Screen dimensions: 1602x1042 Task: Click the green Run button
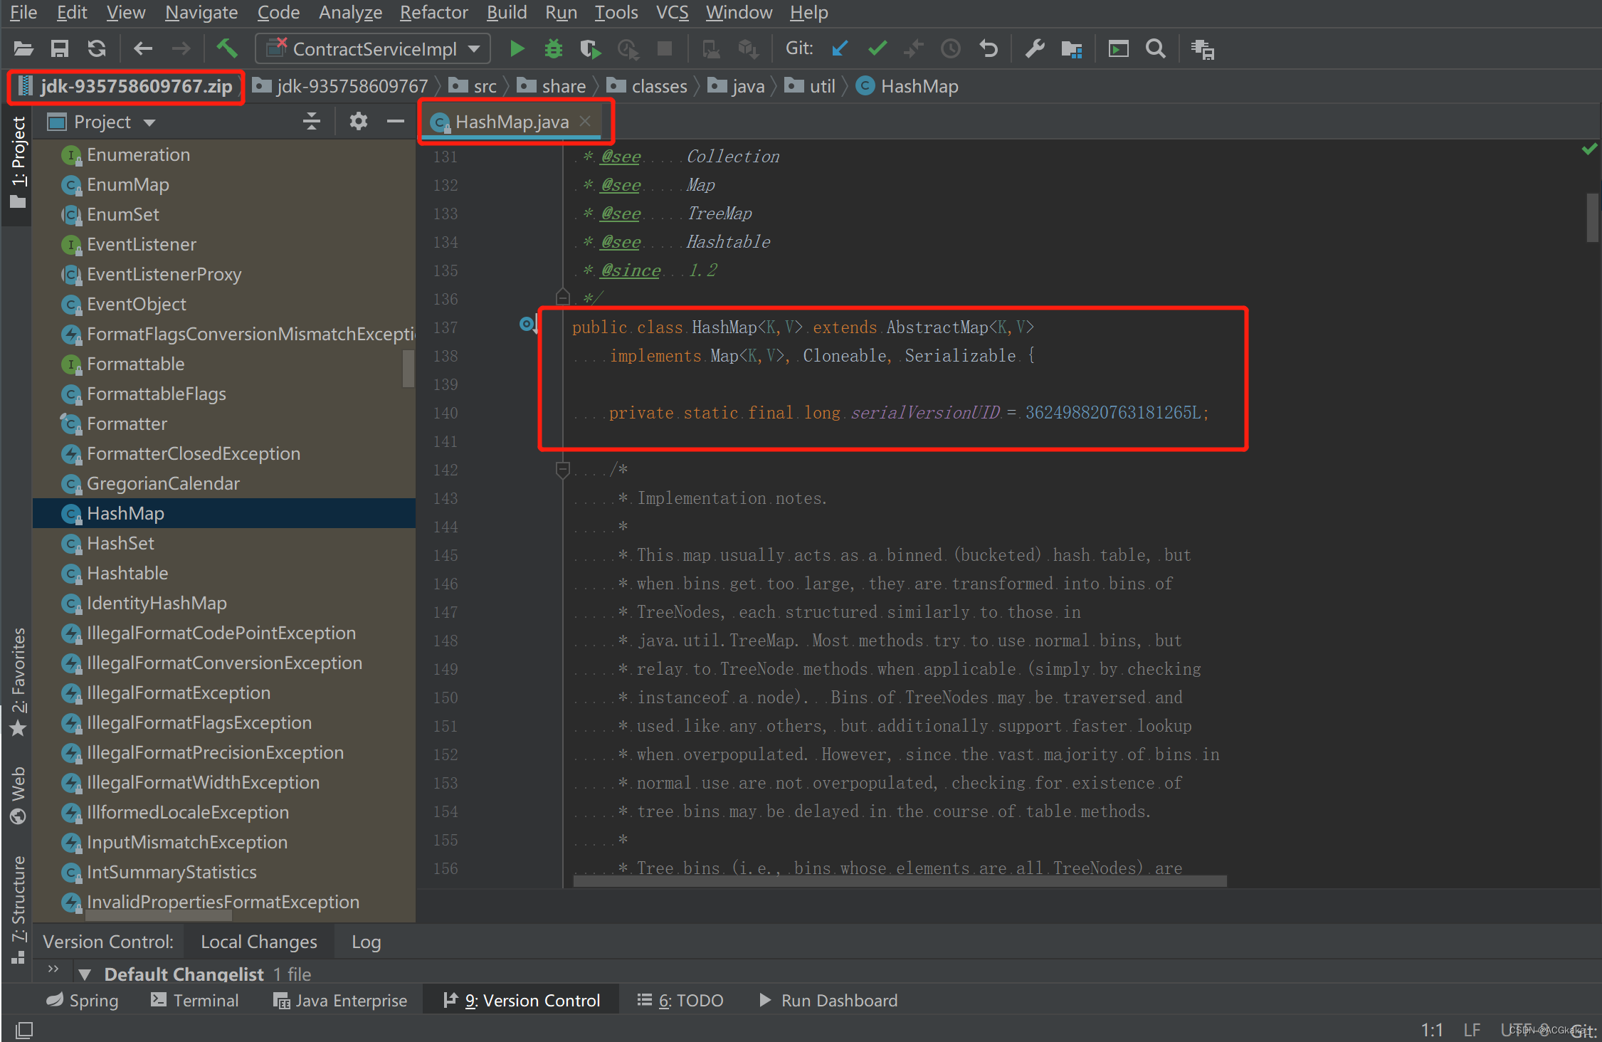click(x=517, y=49)
